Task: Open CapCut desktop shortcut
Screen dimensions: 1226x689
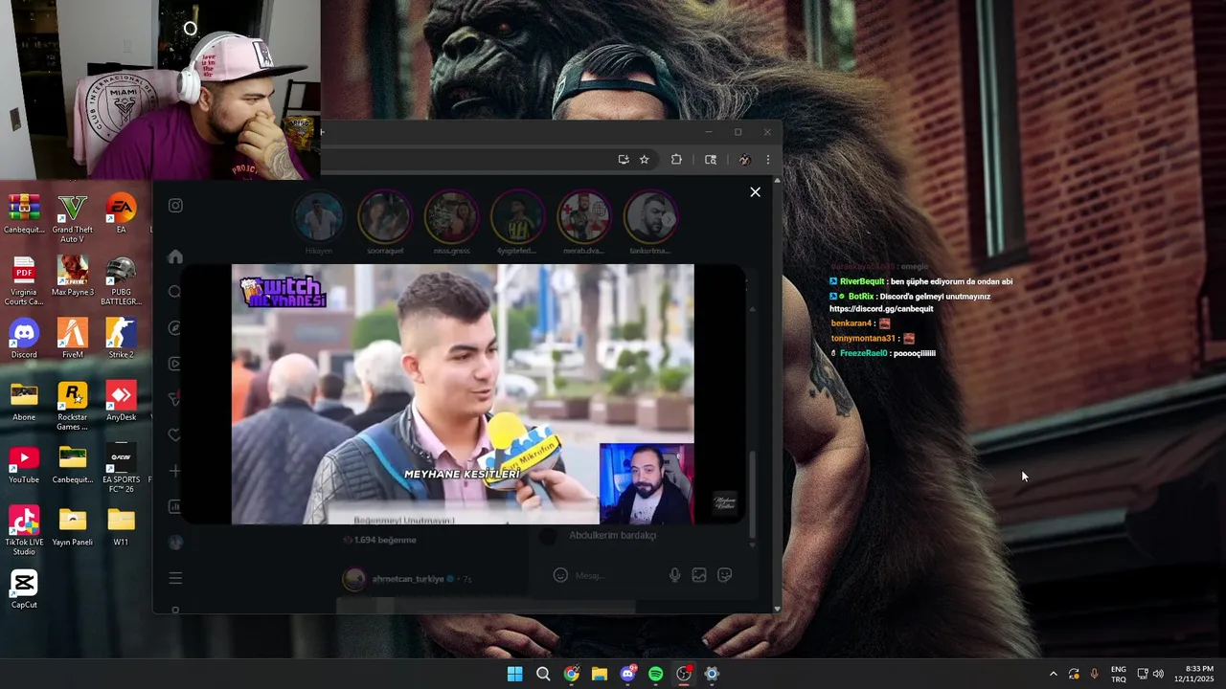Action: 24,589
